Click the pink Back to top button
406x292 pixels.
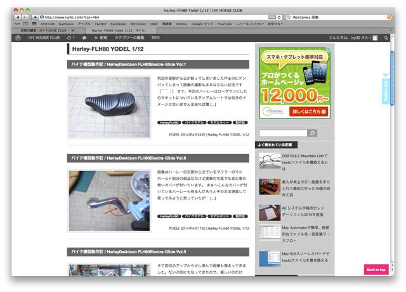376,270
